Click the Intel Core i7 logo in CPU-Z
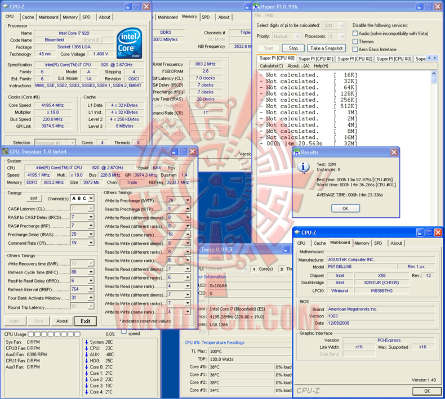This screenshot has height=399, width=445. click(x=130, y=43)
